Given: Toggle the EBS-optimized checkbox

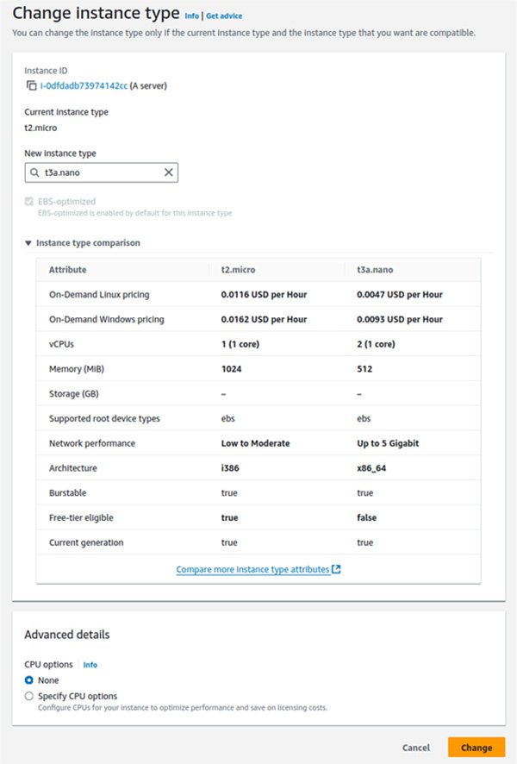Looking at the screenshot, I should pos(29,202).
